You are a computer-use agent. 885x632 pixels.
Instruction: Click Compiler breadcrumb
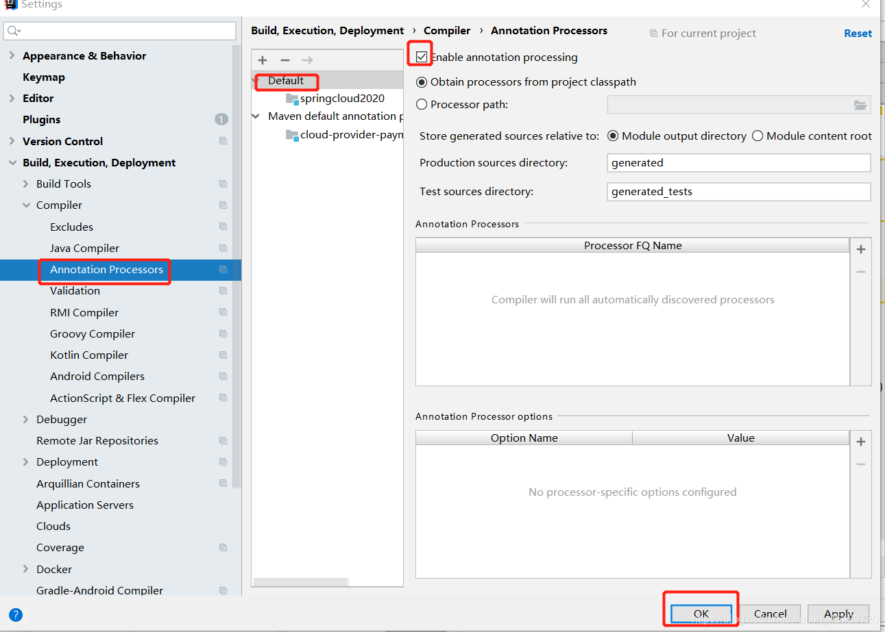(x=447, y=30)
